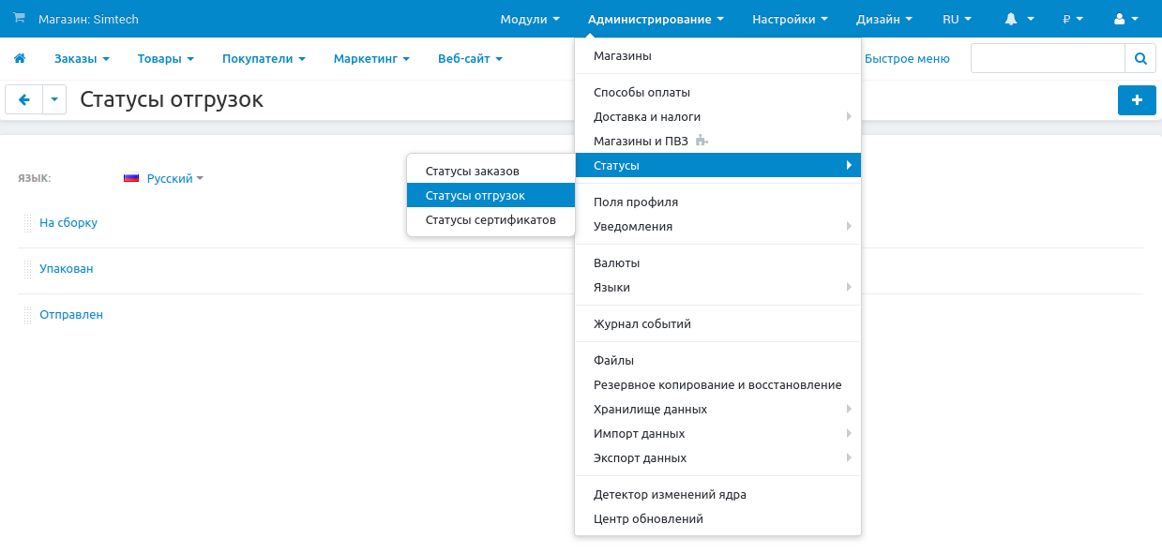The width and height of the screenshot is (1162, 554).
Task: Open the user profile icon menu
Action: [1124, 19]
